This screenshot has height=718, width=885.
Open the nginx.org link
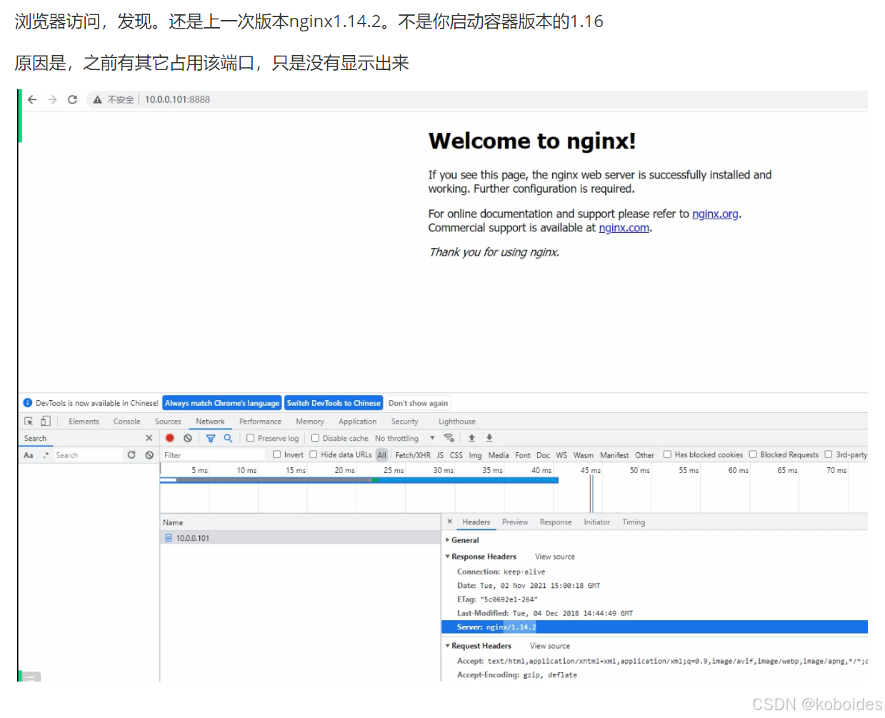click(715, 214)
